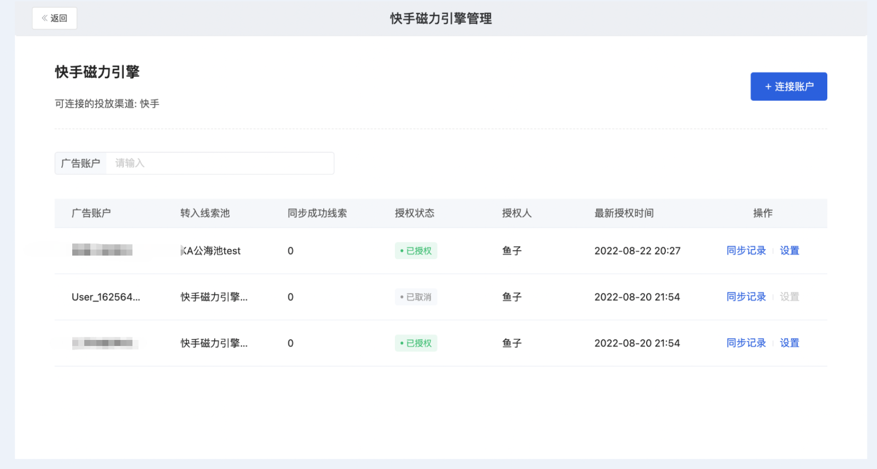Click the 同步成功线索 column header

[317, 213]
